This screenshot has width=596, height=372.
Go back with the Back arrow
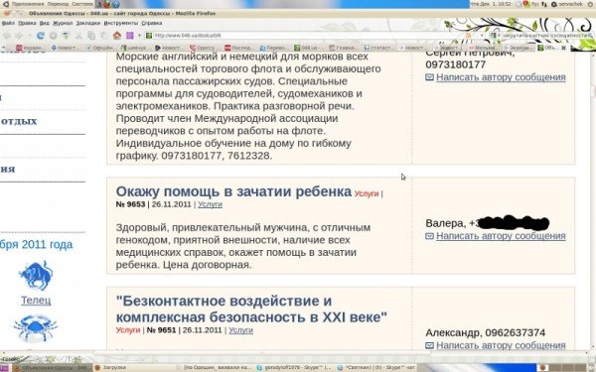7,36
